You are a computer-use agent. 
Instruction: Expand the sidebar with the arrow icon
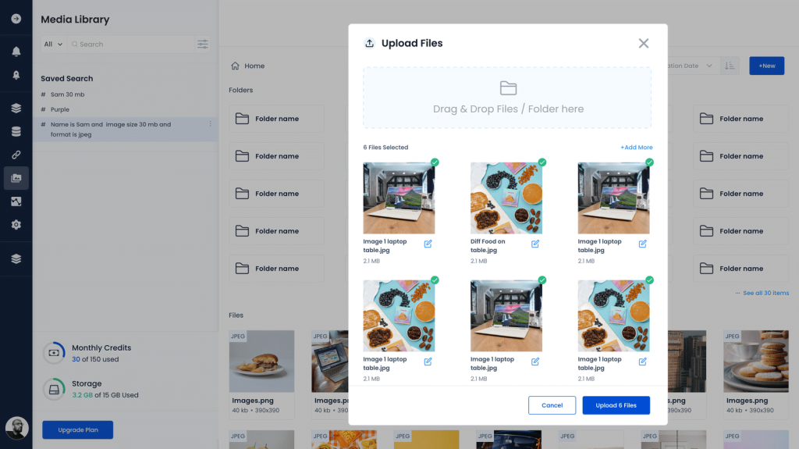click(x=16, y=19)
